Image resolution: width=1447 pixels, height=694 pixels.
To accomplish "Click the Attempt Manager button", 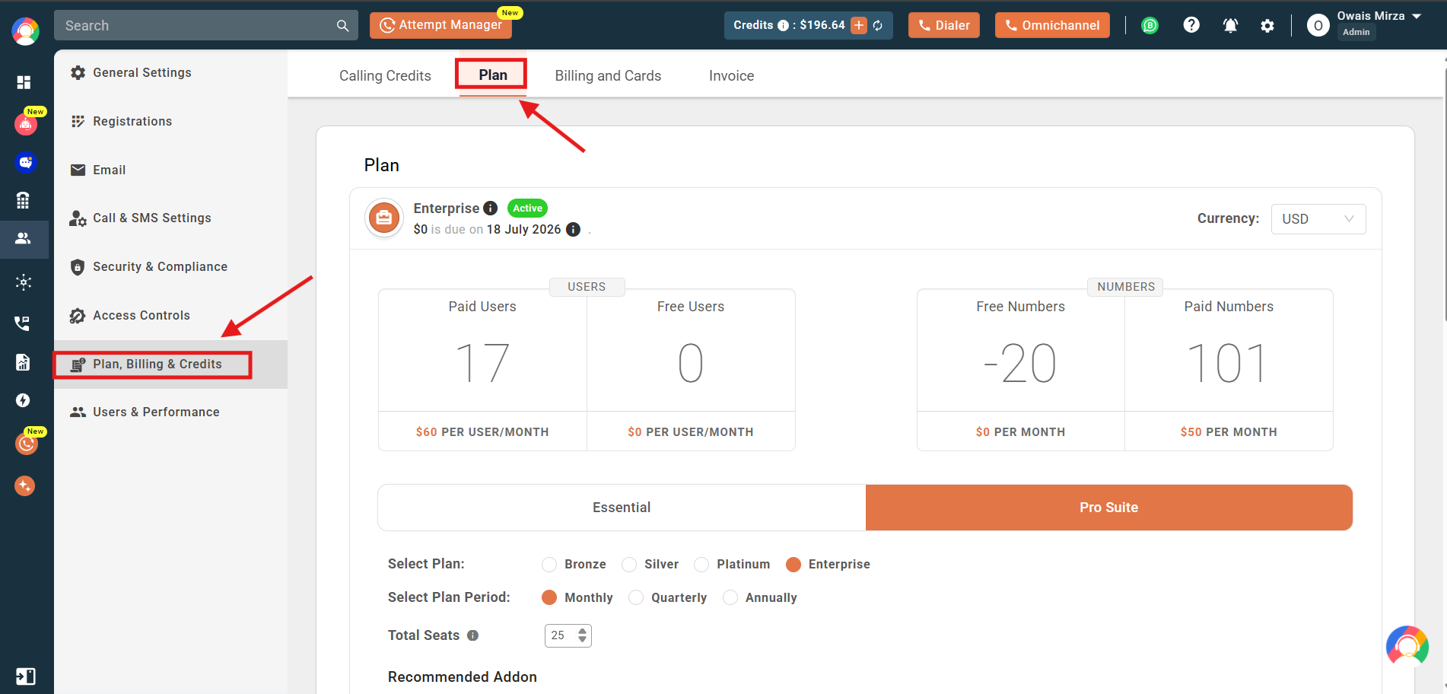I will [x=440, y=25].
